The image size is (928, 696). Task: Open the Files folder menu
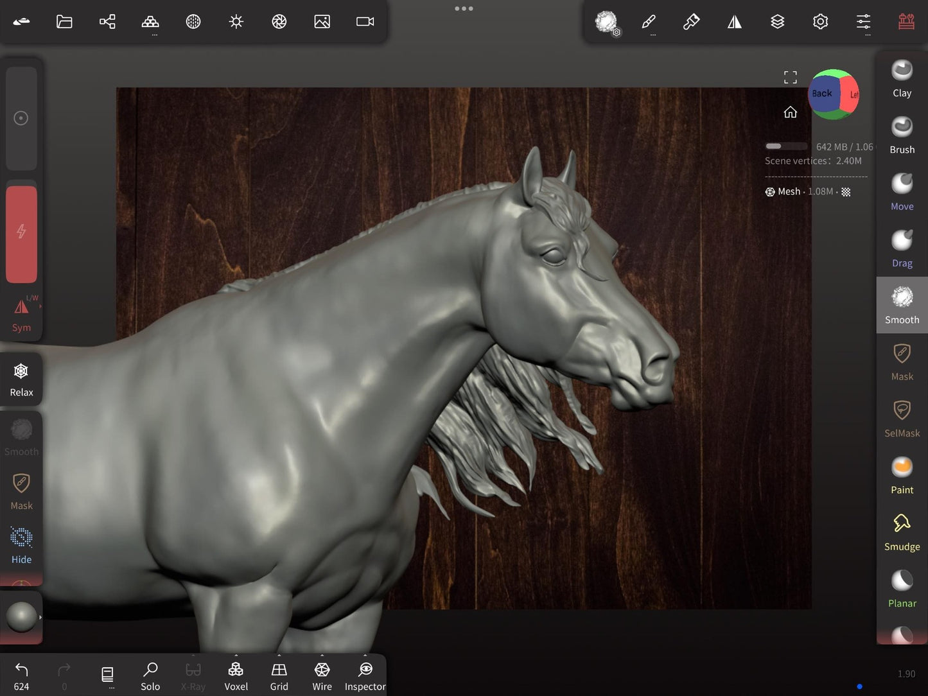point(64,22)
